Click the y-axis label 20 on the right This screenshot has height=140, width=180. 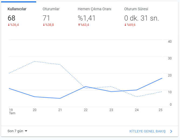point(170,75)
